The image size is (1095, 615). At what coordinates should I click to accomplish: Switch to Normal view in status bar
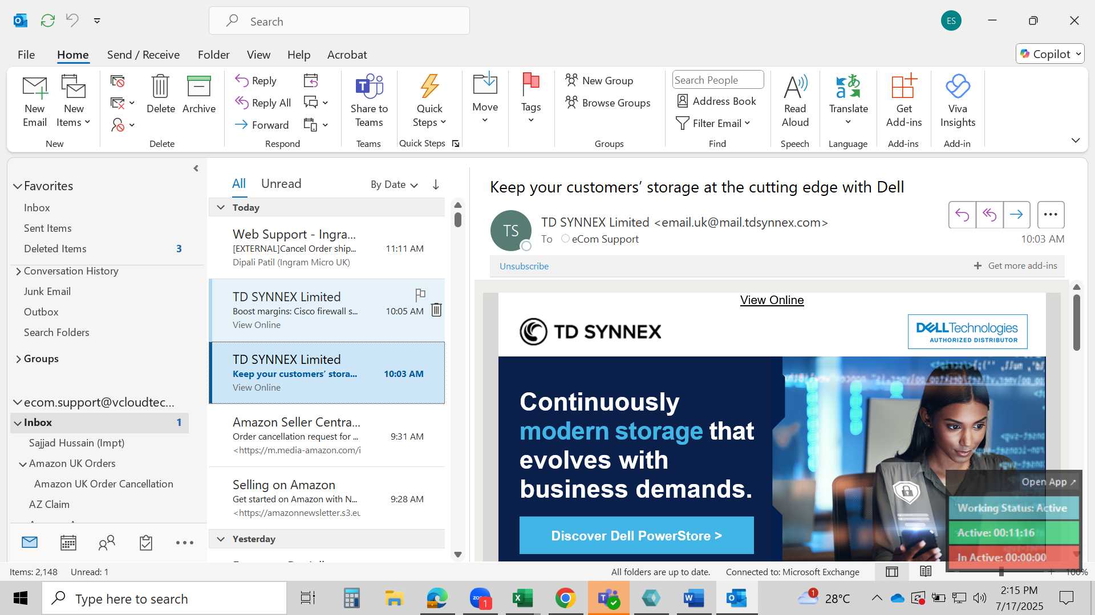pos(892,572)
